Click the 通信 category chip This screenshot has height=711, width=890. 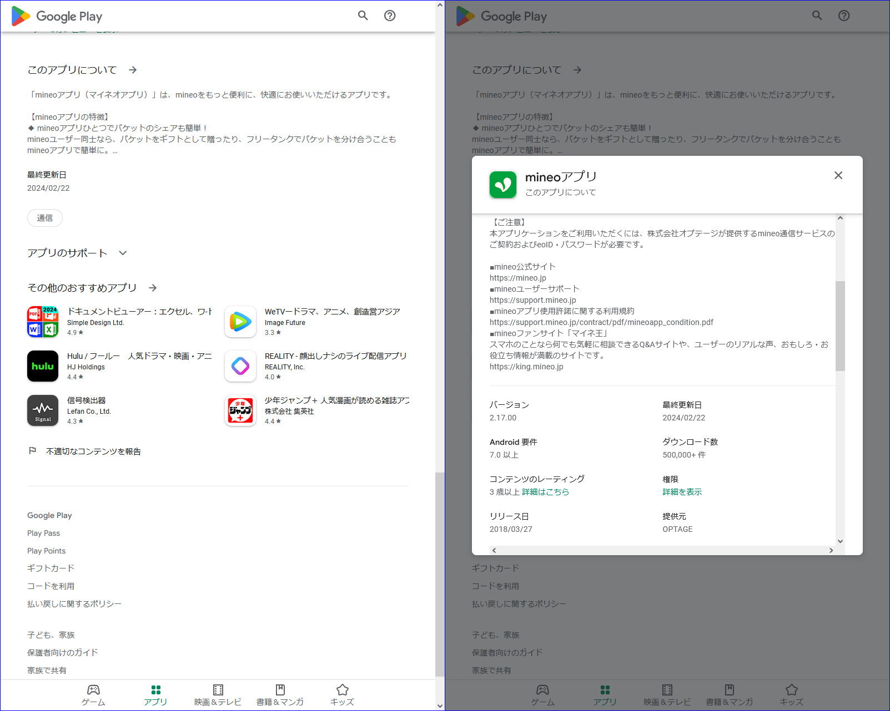coord(45,218)
